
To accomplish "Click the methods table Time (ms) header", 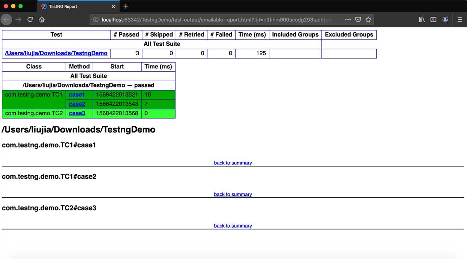I will tap(158, 67).
